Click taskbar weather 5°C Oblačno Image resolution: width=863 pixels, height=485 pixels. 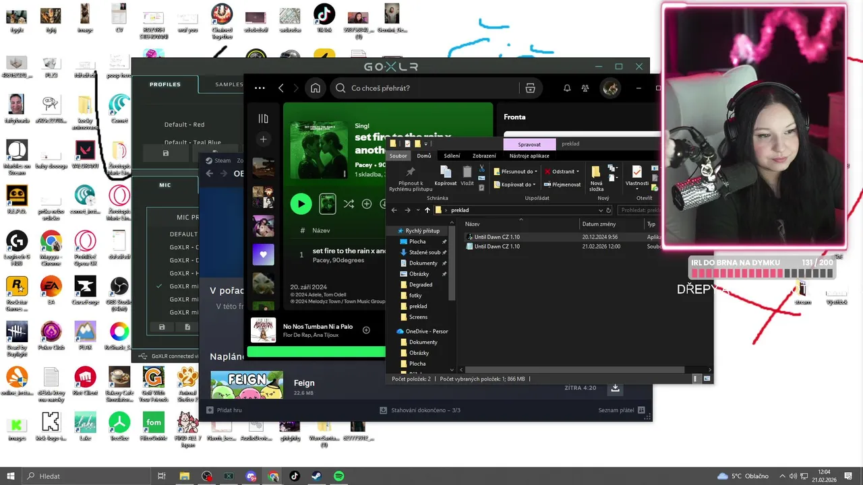click(743, 476)
